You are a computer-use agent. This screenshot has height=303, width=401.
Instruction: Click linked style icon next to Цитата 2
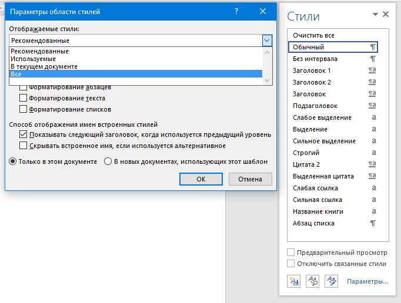pyautogui.click(x=372, y=164)
